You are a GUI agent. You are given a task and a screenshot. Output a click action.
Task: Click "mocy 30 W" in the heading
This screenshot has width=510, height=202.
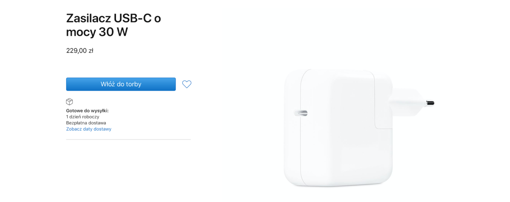(97, 32)
